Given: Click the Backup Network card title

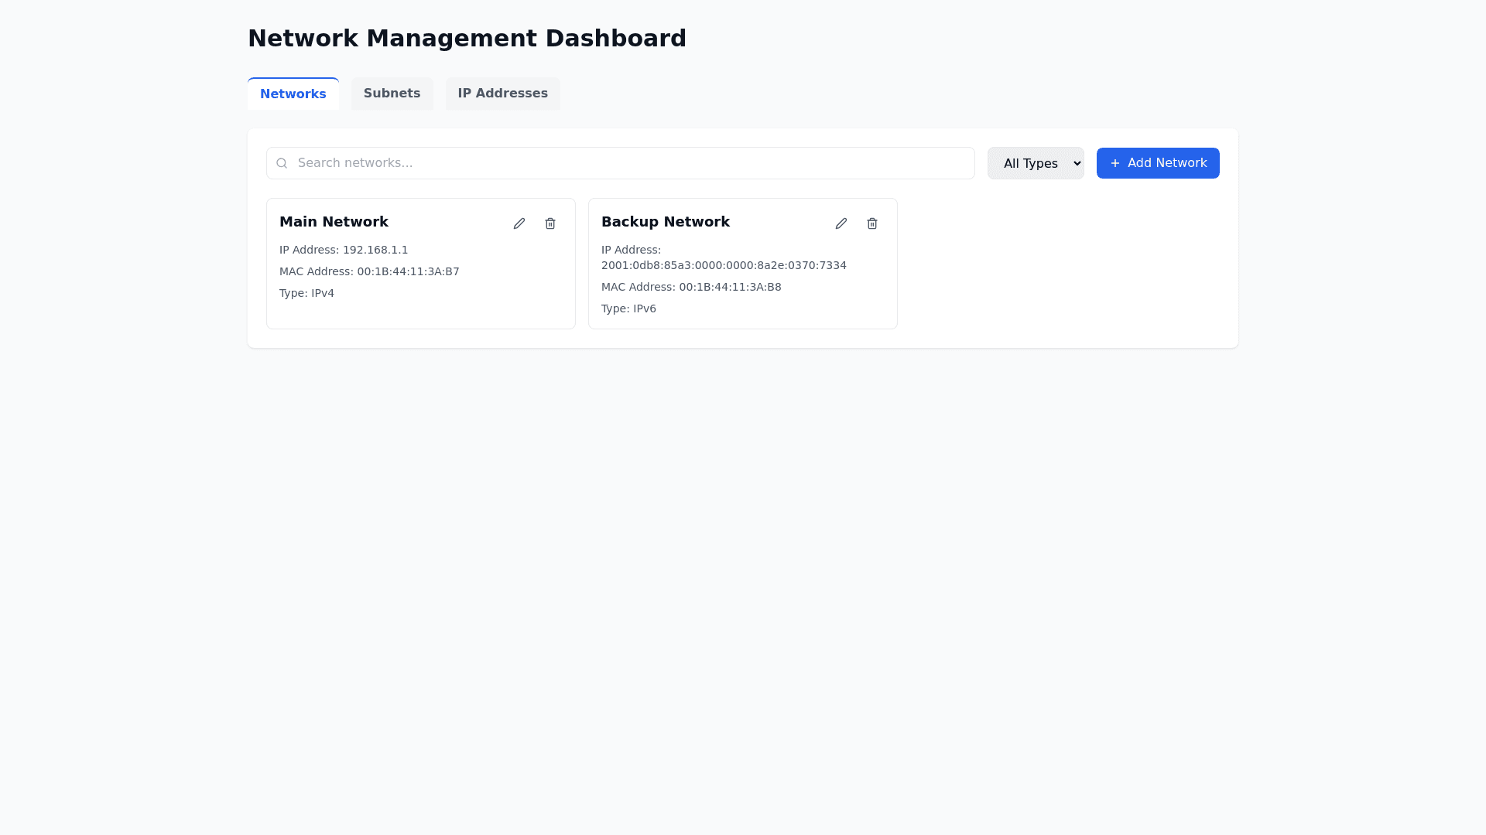Looking at the screenshot, I should [665, 222].
